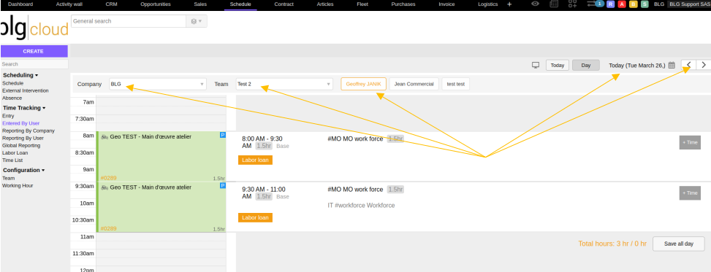Open Schedule in the sidebar
Image resolution: width=711 pixels, height=272 pixels.
click(x=12, y=83)
